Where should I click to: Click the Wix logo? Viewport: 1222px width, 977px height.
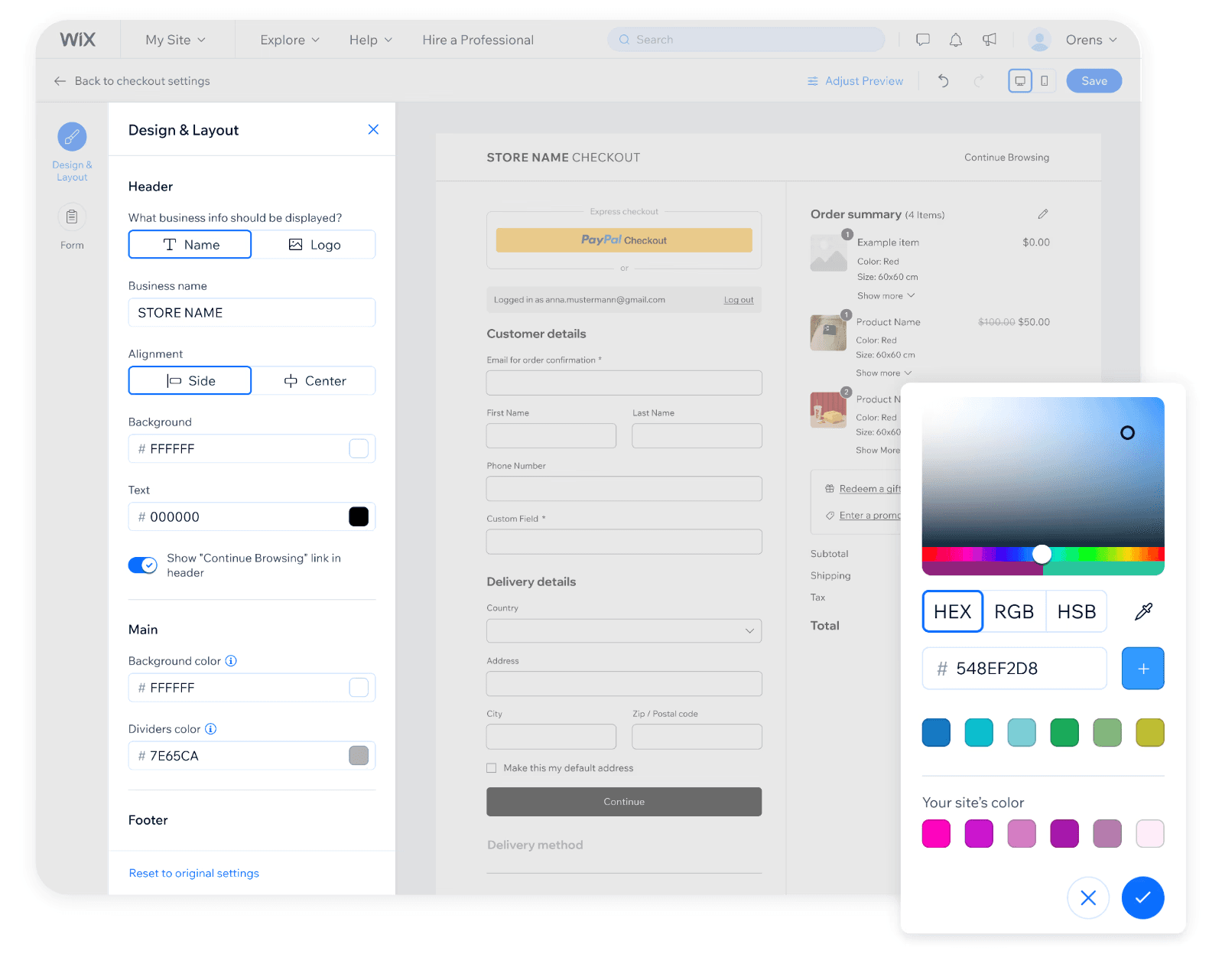(x=78, y=40)
